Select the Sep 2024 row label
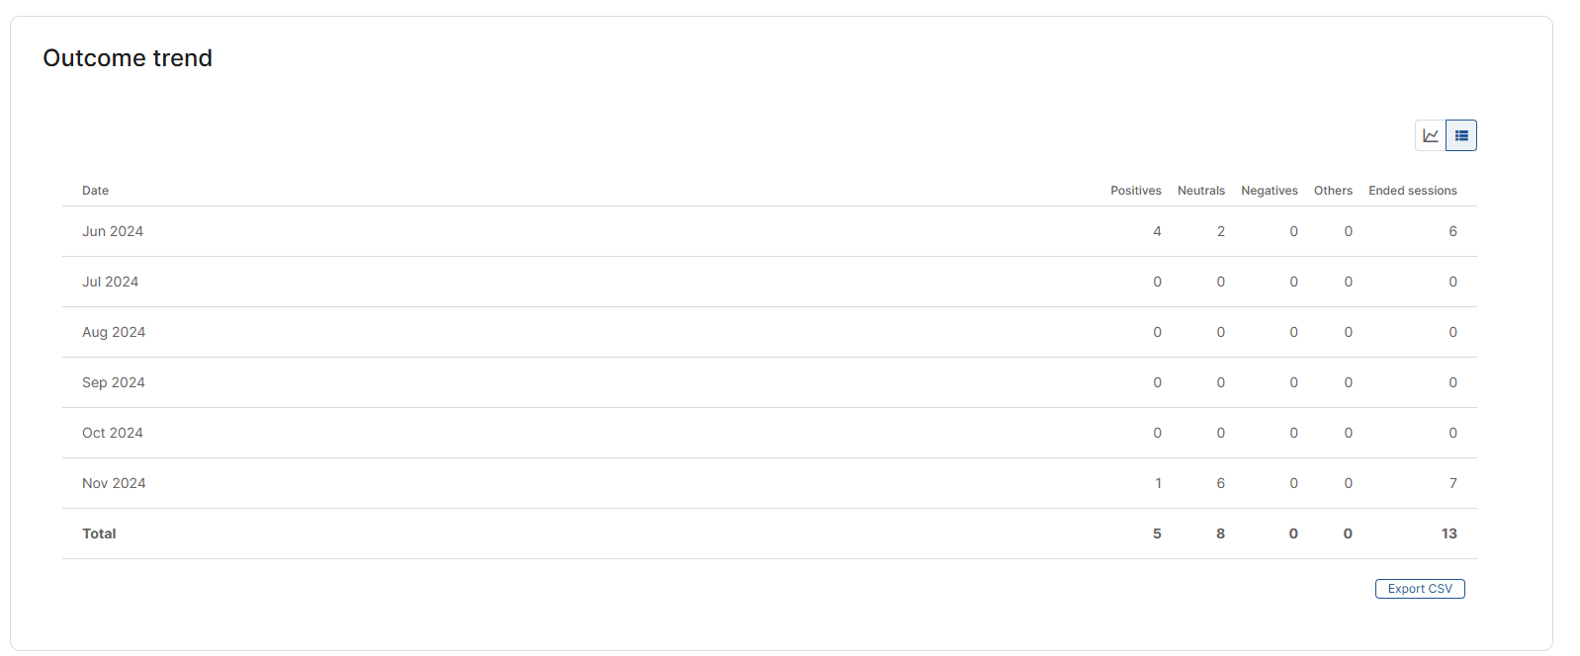 [x=114, y=382]
